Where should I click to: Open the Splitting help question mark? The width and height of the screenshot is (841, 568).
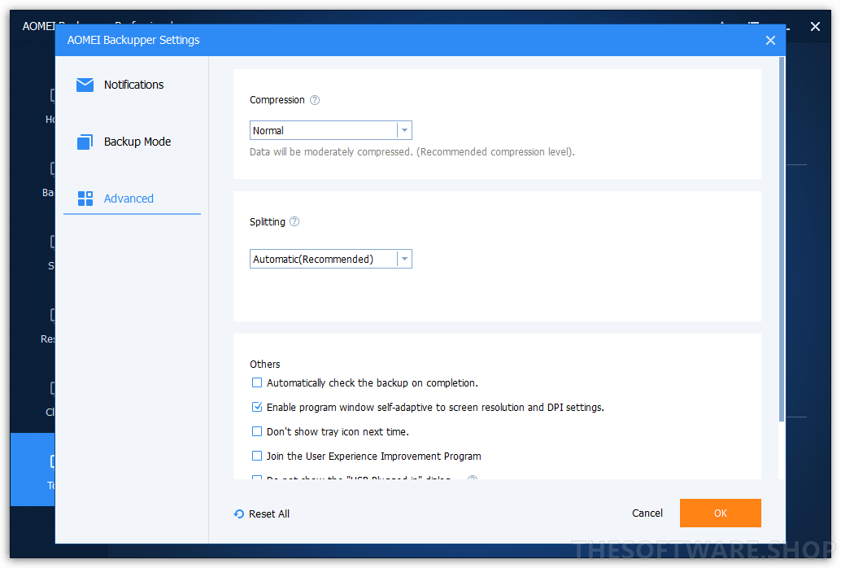(x=294, y=221)
